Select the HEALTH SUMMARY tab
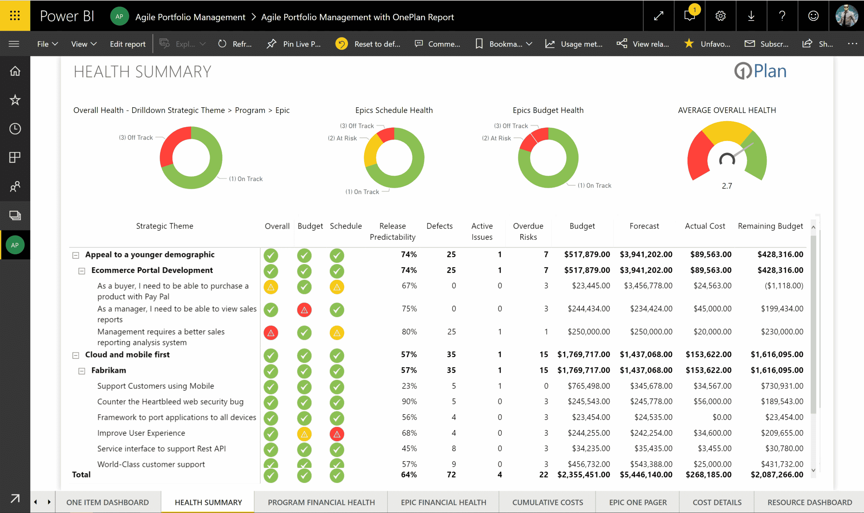Screen dimensions: 864x513 (208, 502)
